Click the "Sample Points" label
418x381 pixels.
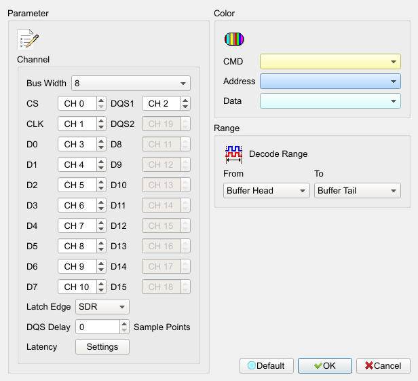click(161, 327)
